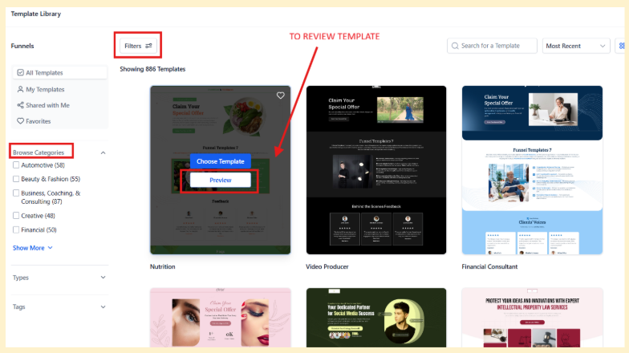The image size is (629, 353).
Task: Open the Most Recent sort dropdown
Action: click(576, 46)
